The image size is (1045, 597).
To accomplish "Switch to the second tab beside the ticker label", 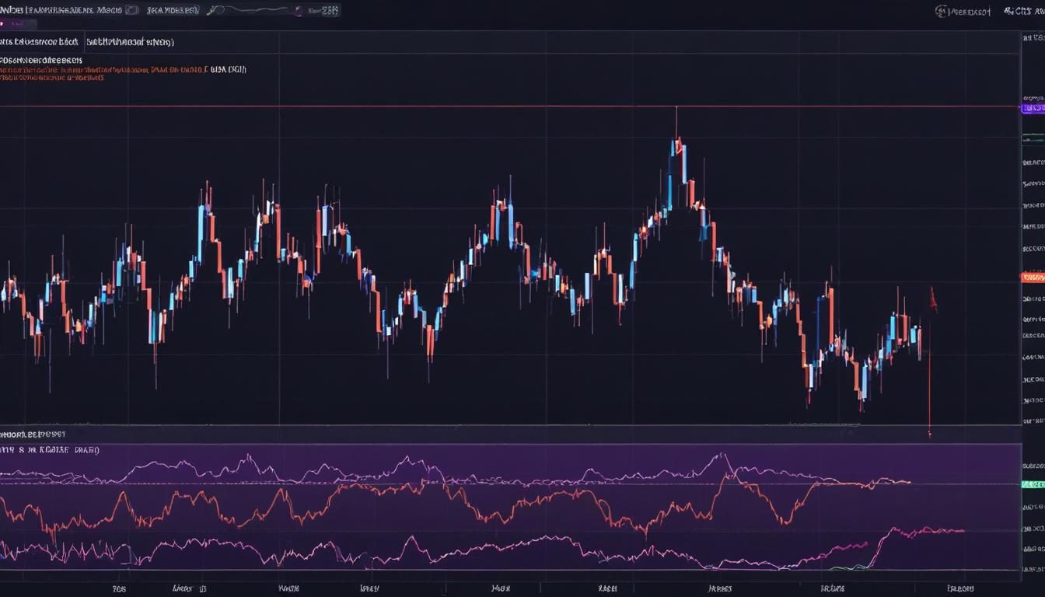I will pyautogui.click(x=132, y=42).
